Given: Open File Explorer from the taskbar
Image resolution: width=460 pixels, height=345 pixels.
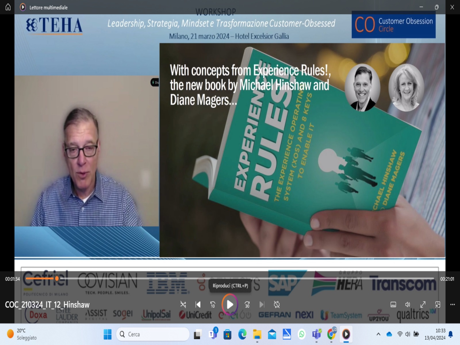Looking at the screenshot, I should pyautogui.click(x=257, y=334).
